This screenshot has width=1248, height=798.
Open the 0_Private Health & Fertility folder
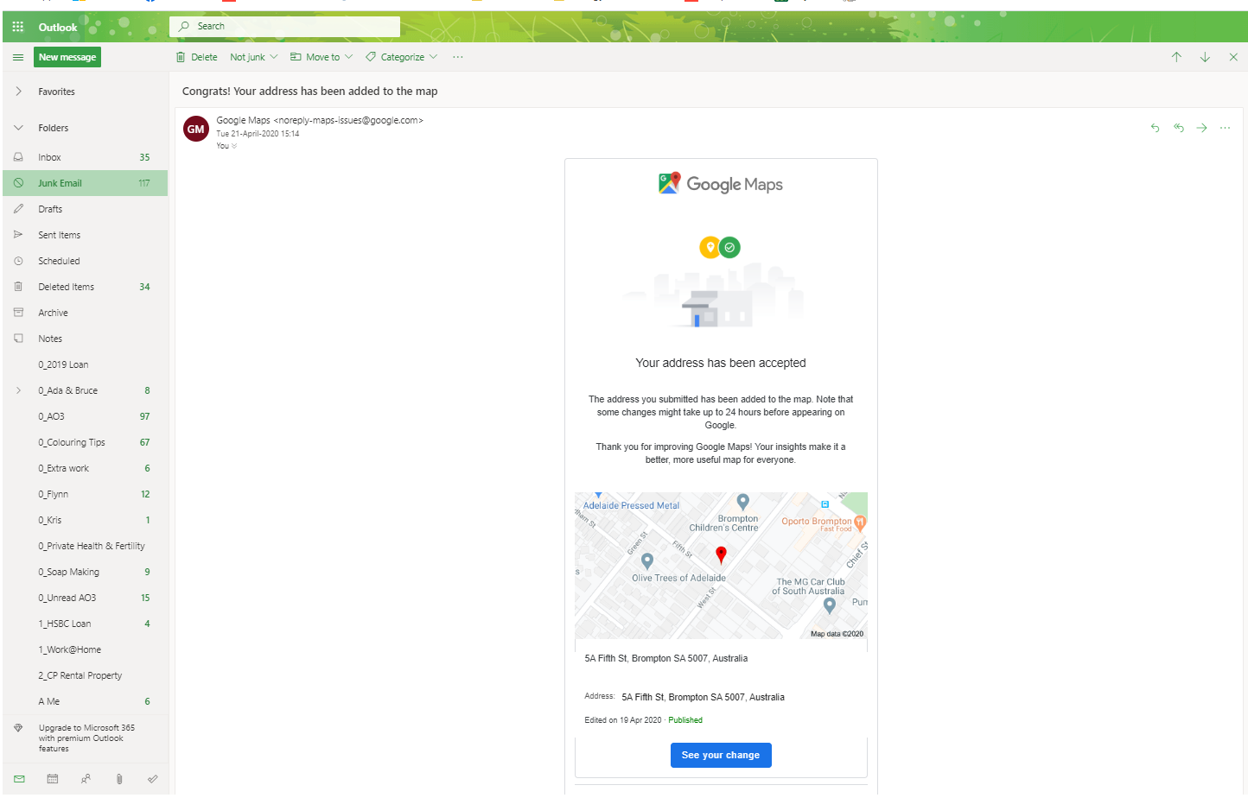[x=86, y=546]
